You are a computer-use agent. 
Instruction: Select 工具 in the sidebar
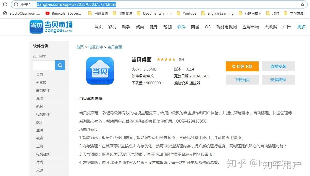click(40, 146)
